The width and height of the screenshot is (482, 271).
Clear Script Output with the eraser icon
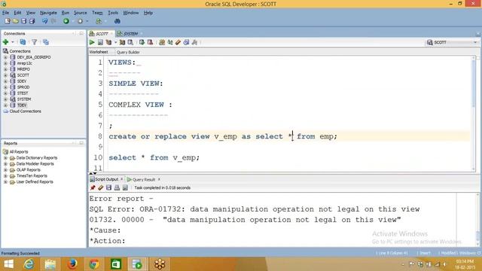point(100,187)
